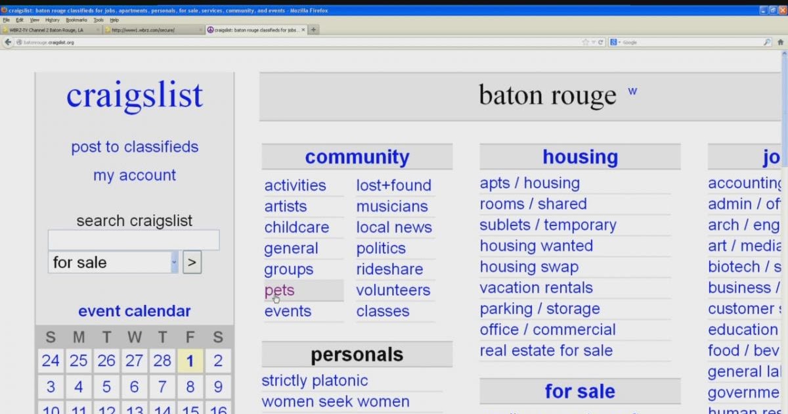Image resolution: width=788 pixels, height=414 pixels.
Task: Close the WBRZ-TV Channel 2 tab
Action: (x=98, y=30)
